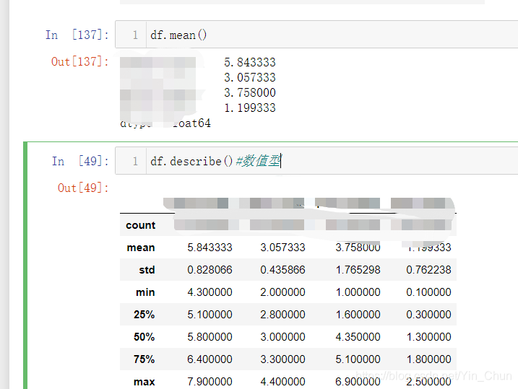The height and width of the screenshot is (389, 518).
Task: Click value 1.199333 in the mean() output
Action: pos(250,108)
